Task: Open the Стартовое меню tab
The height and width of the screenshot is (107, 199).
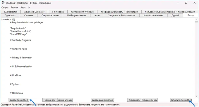Action: coord(50,15)
